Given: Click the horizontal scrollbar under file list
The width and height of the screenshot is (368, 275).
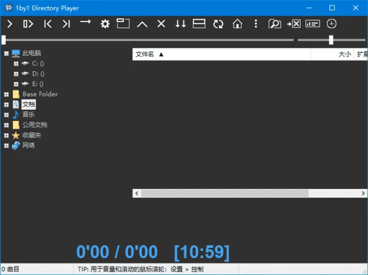Looking at the screenshot, I should point(245,193).
